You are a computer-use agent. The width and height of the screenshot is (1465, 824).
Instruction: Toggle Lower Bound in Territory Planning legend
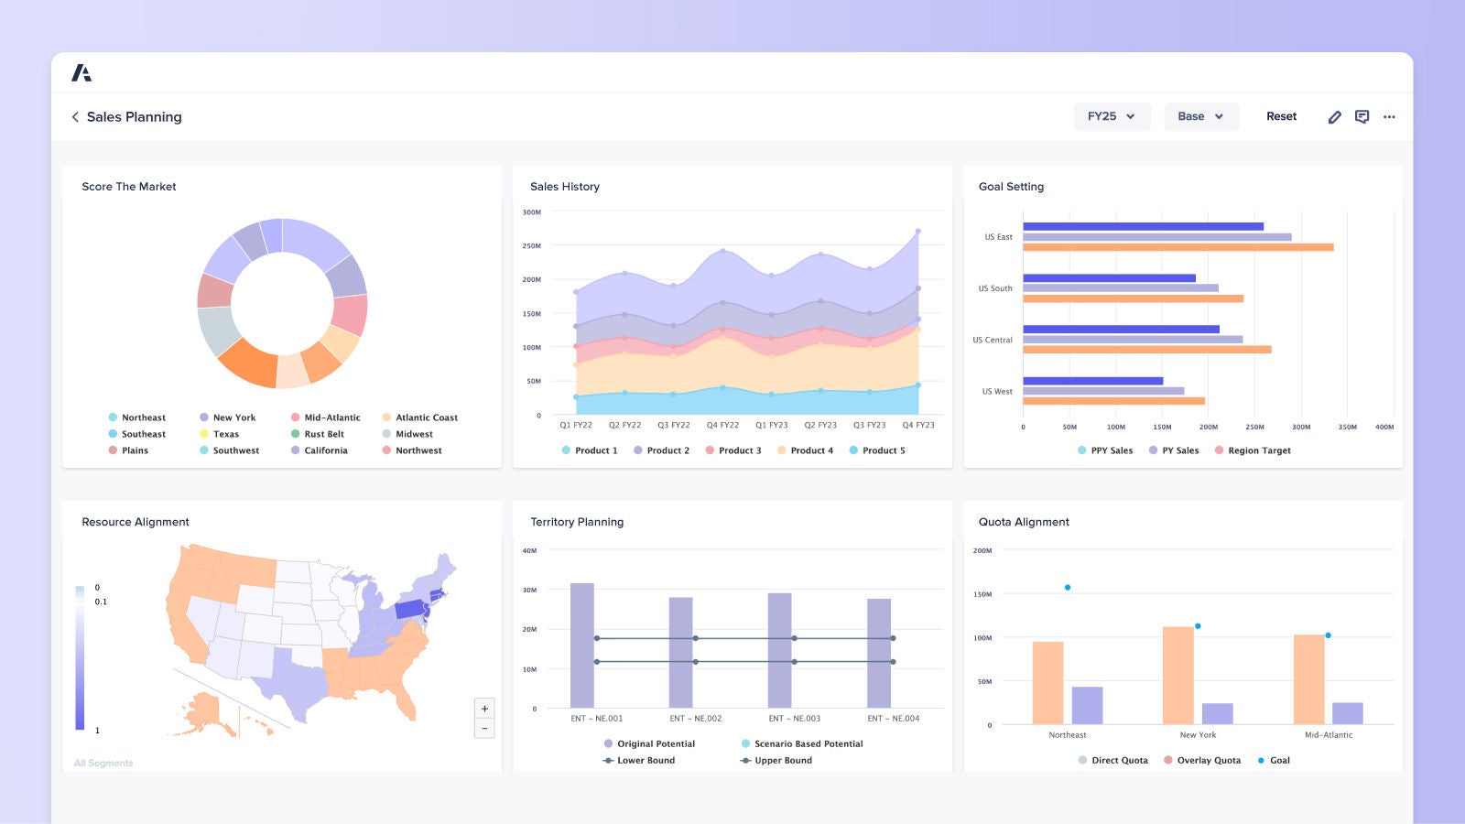pos(644,760)
